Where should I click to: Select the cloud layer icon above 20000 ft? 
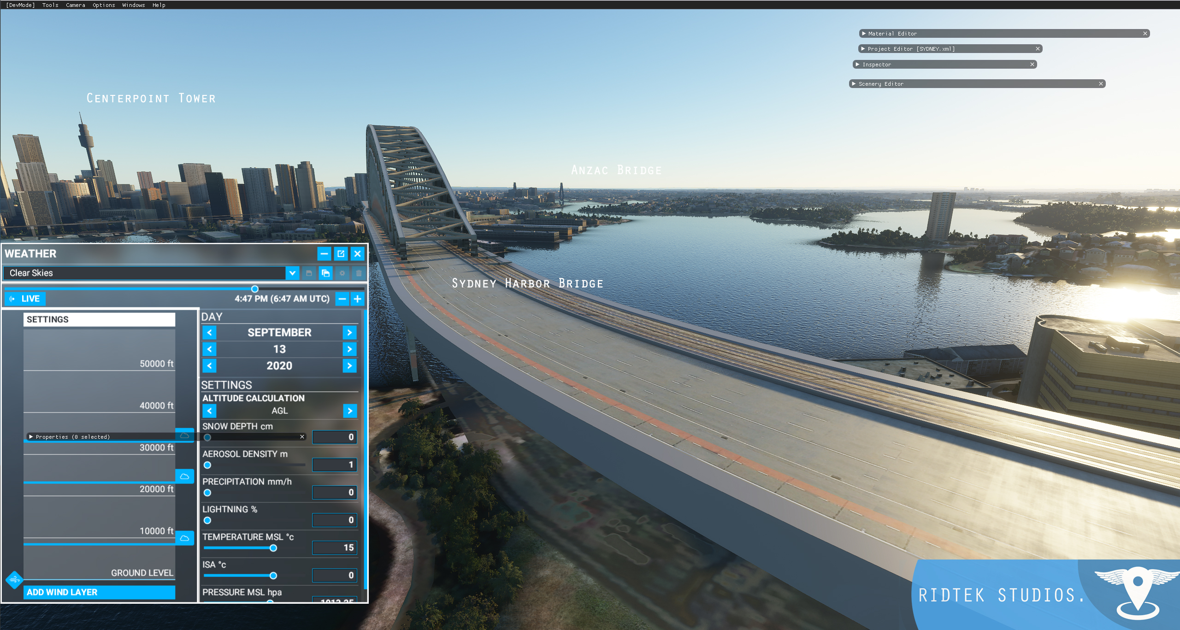(x=184, y=476)
